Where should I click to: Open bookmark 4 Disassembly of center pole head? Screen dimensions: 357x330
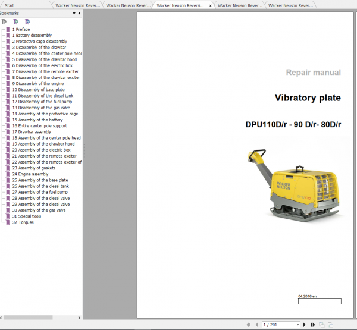47,54
